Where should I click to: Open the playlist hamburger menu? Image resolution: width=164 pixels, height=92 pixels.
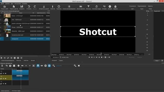pos(21,58)
